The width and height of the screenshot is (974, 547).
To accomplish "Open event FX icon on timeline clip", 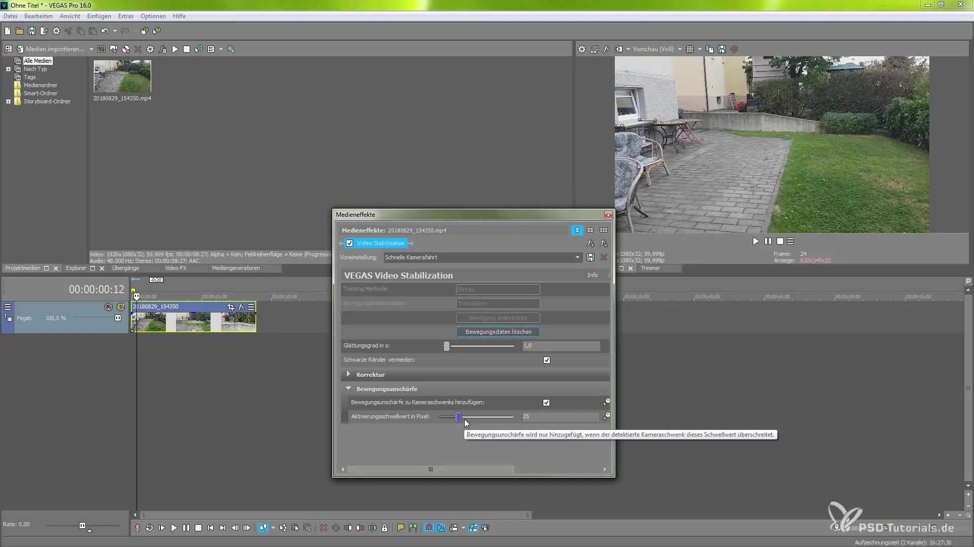I will [241, 306].
